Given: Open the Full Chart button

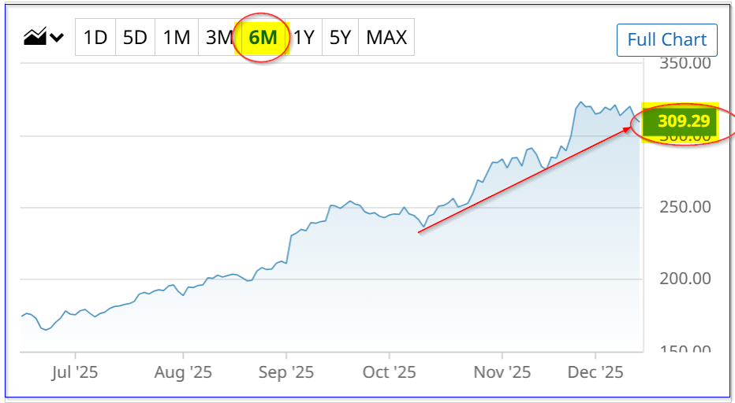Looking at the screenshot, I should coord(666,39).
